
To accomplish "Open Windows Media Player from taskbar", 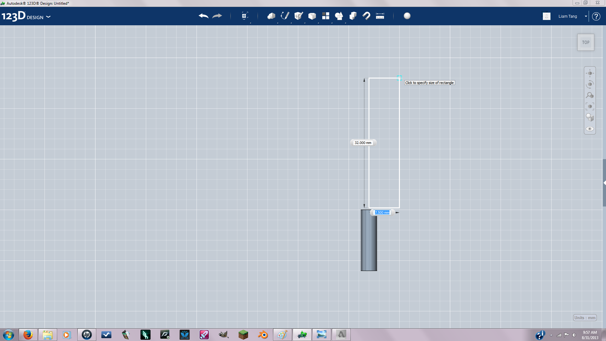I will point(67,335).
